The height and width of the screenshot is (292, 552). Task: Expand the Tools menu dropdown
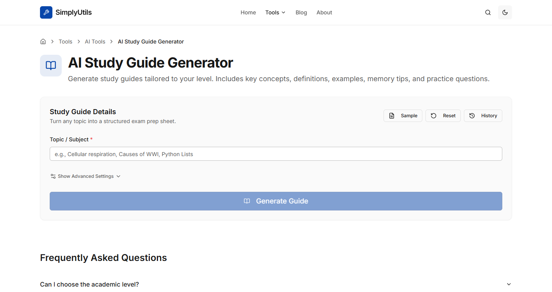pyautogui.click(x=275, y=12)
